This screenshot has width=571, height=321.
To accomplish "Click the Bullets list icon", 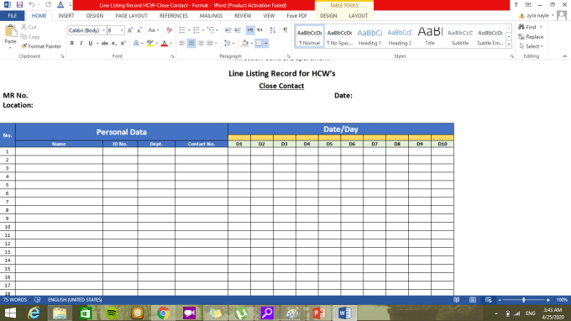I will point(182,30).
